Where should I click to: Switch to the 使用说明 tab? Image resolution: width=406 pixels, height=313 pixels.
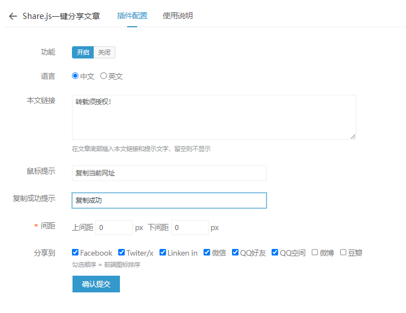point(177,16)
